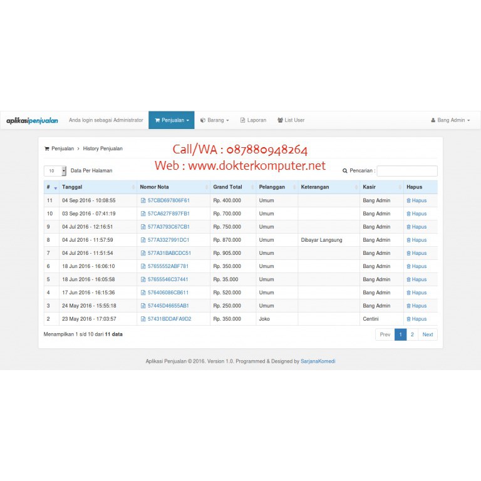Viewport: 481px width, 481px height.
Task: Sort by Grand Total column header
Action: click(233, 187)
